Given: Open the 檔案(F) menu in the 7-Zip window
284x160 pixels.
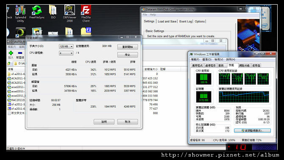Looking at the screenshot, I should tap(12, 47).
